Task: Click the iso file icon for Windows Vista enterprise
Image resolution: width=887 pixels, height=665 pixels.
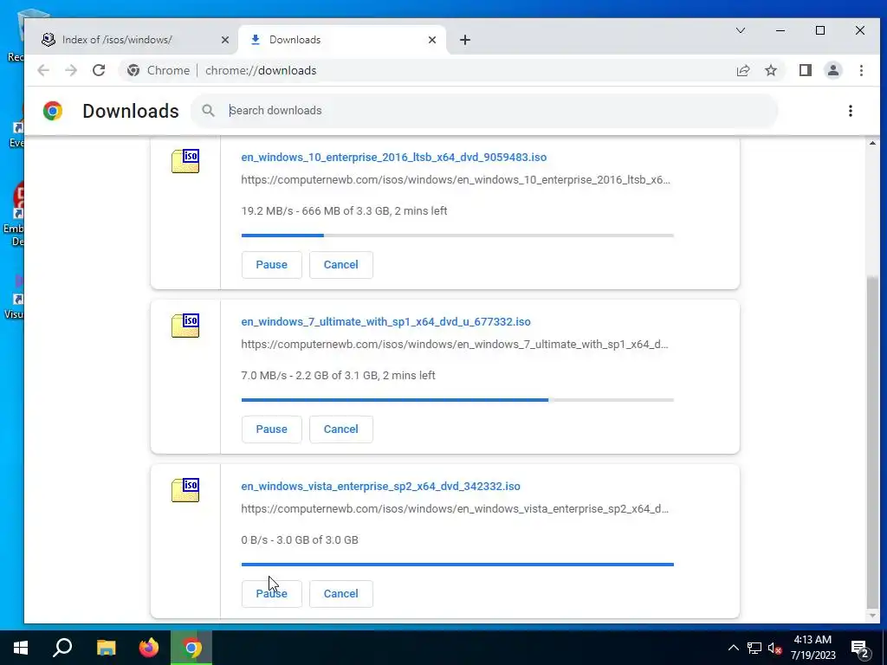Action: click(x=185, y=490)
